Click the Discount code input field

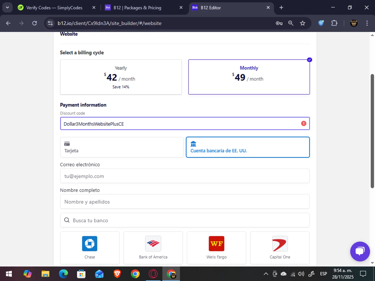(185, 123)
